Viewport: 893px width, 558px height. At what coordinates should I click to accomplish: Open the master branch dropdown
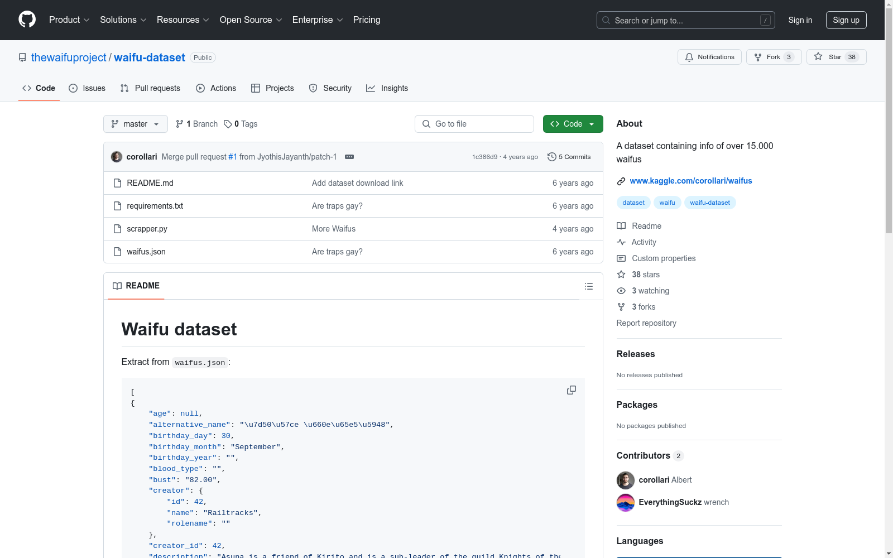point(136,124)
